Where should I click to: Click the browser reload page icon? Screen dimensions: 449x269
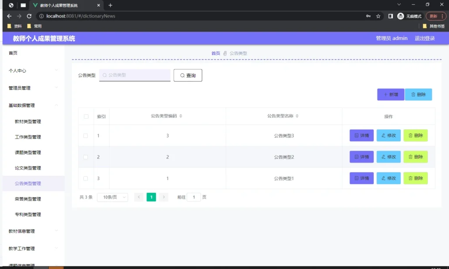tap(29, 16)
